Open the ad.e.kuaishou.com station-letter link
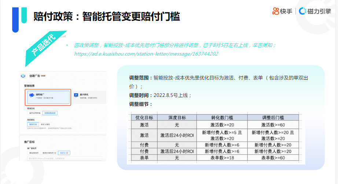338x184 pixels. [x=146, y=54]
